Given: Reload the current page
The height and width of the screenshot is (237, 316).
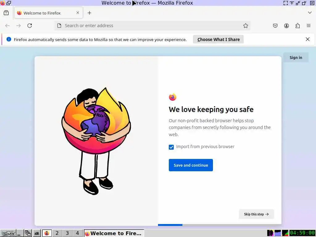Looking at the screenshot, I should tap(30, 26).
